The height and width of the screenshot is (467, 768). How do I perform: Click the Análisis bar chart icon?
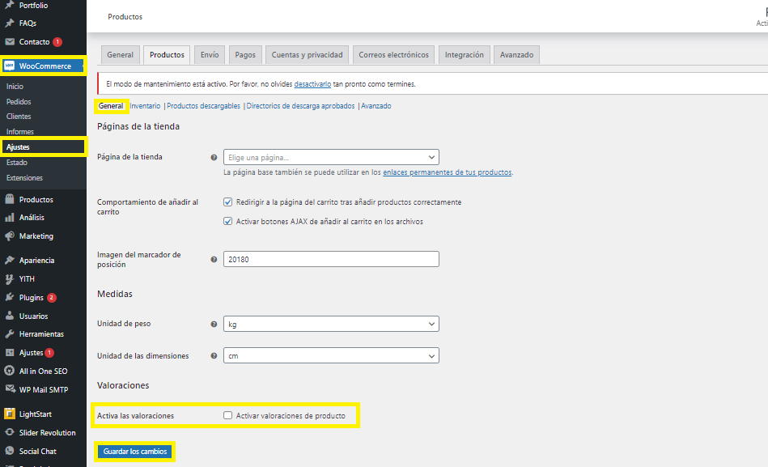[10, 218]
